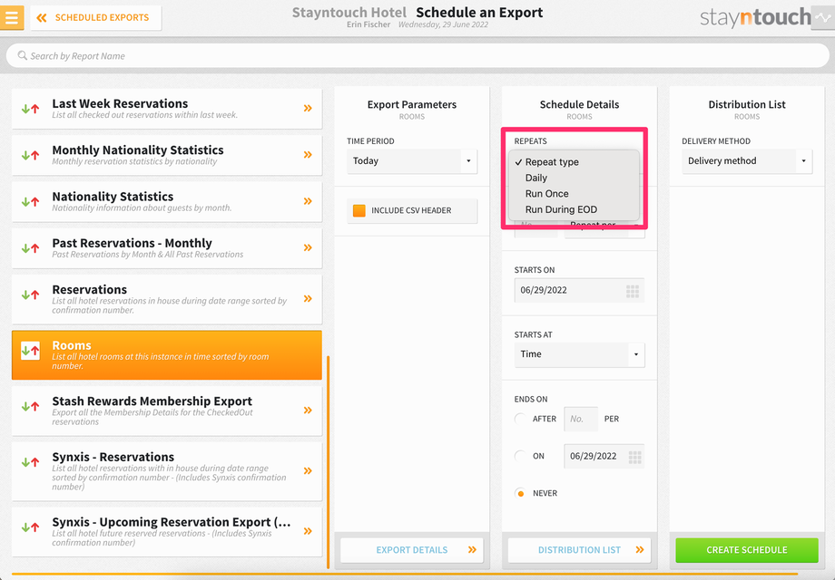Select the Past Reservations - Monthly title

click(x=133, y=243)
